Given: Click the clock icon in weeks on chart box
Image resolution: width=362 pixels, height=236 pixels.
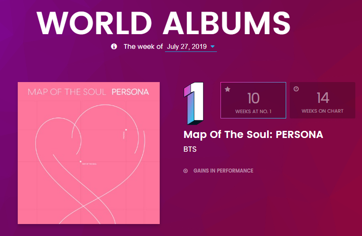Looking at the screenshot, I should click(x=296, y=89).
